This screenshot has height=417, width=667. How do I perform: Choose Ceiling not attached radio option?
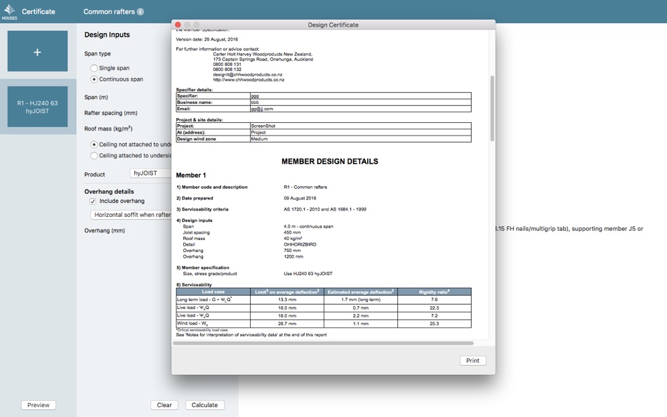(94, 145)
